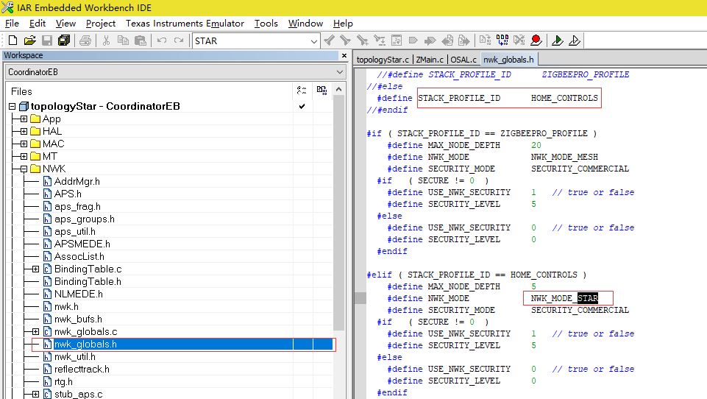Open the STAR search combo box dropdown
The width and height of the screenshot is (707, 399).
(x=314, y=41)
